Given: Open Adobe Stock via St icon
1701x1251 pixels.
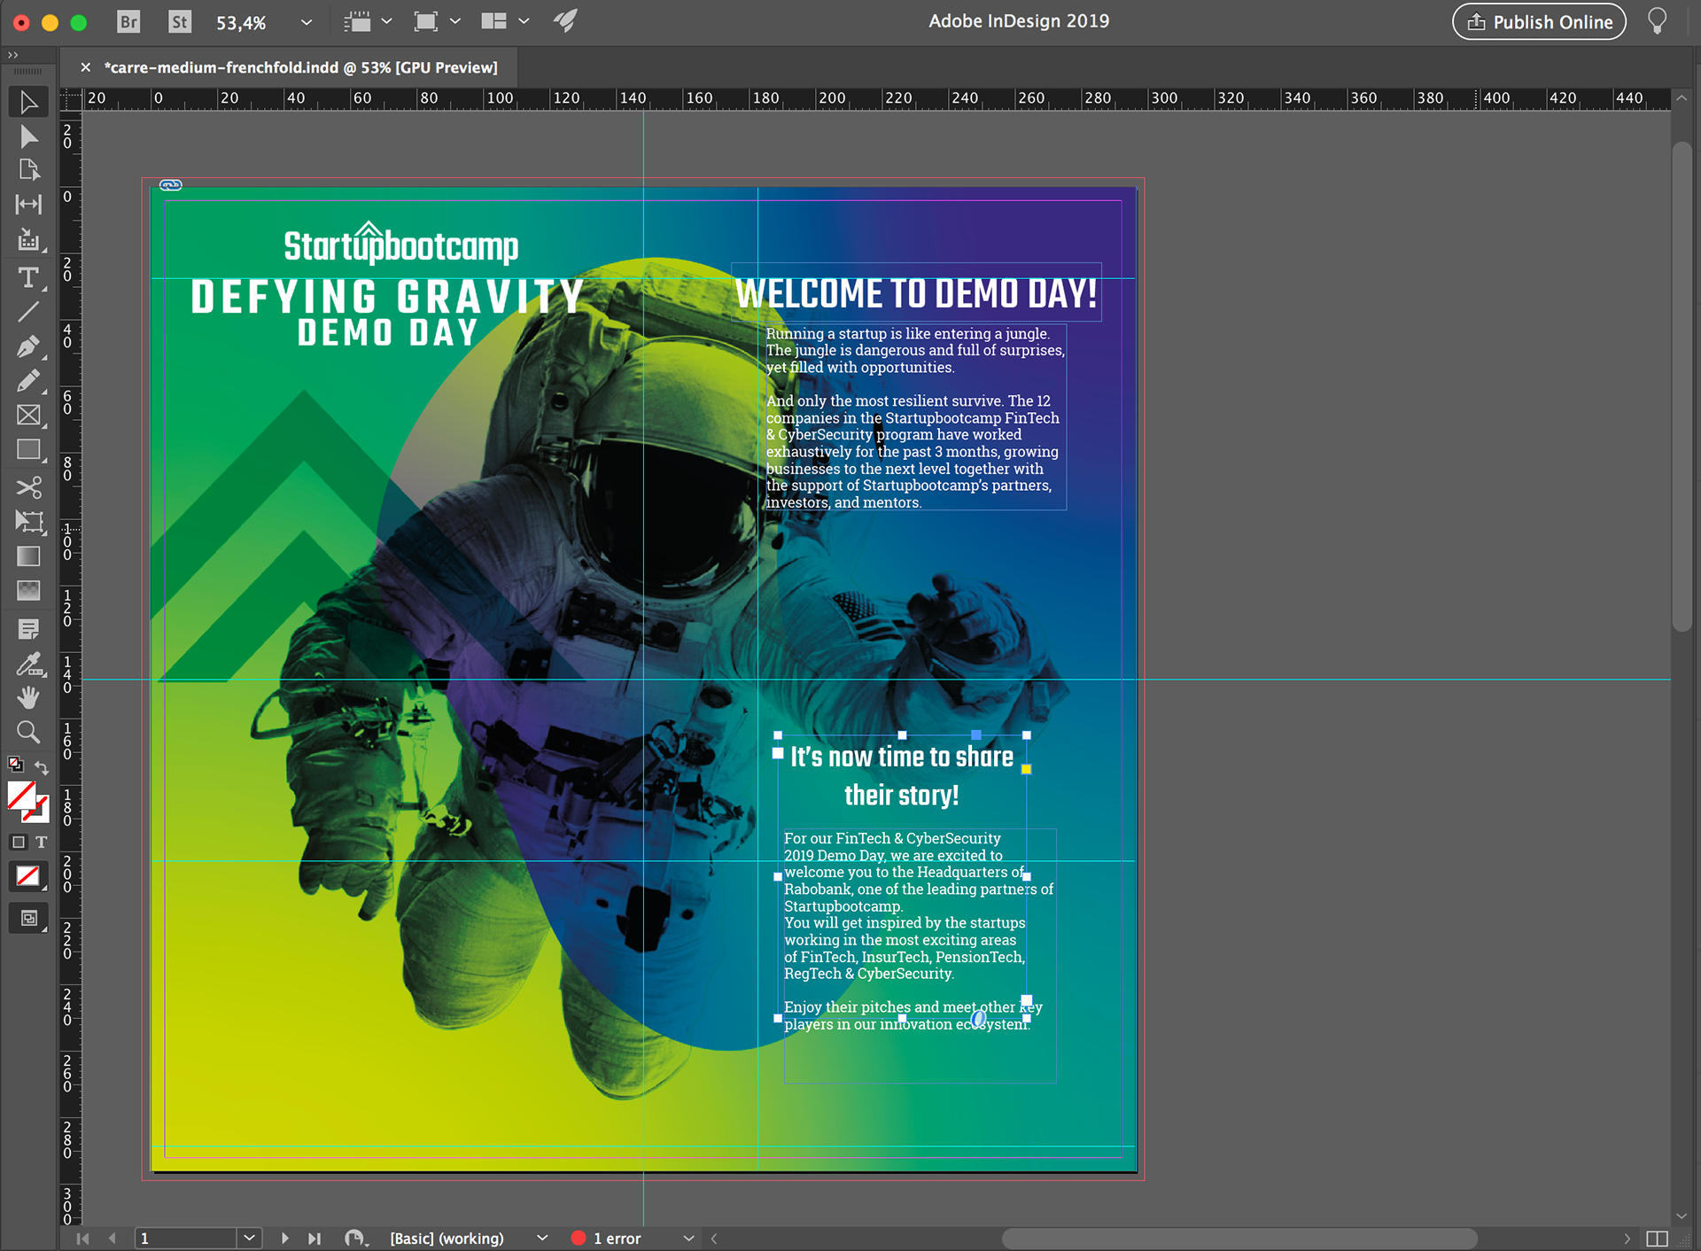Looking at the screenshot, I should point(180,21).
